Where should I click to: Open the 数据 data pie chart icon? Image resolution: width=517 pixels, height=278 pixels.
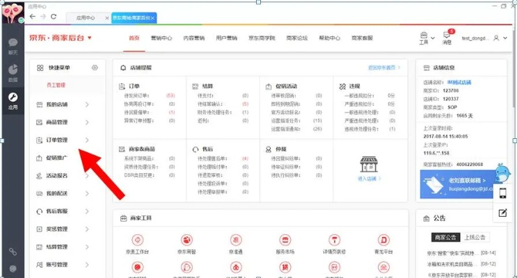(13, 72)
